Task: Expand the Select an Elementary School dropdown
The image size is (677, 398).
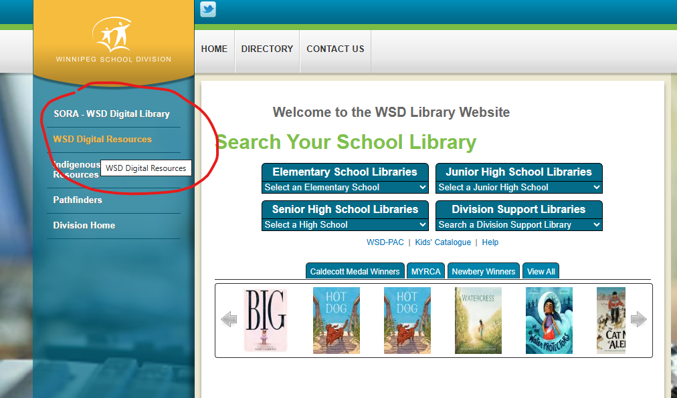Action: pos(345,188)
